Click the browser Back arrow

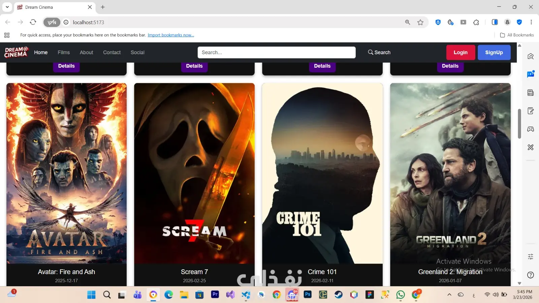point(8,22)
